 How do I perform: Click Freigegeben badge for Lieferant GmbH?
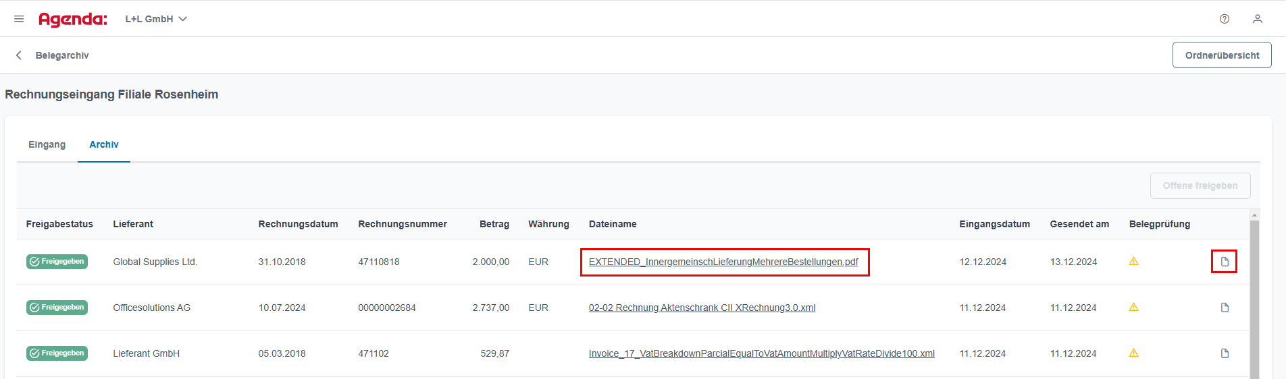[57, 353]
